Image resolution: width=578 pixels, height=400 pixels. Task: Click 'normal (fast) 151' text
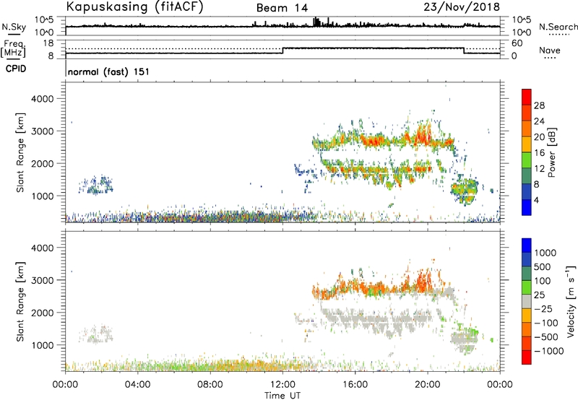click(109, 71)
